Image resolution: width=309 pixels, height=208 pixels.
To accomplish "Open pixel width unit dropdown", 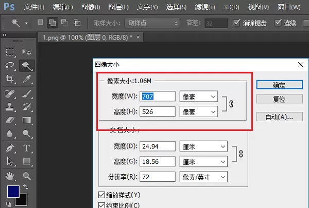I will 199,97.
